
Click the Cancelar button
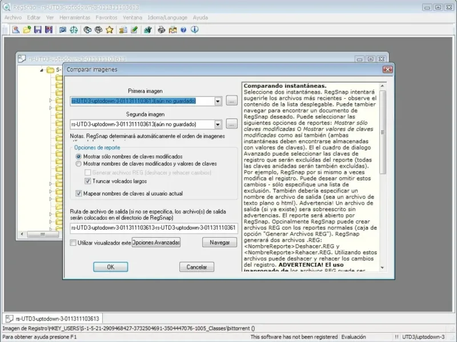[x=197, y=267]
